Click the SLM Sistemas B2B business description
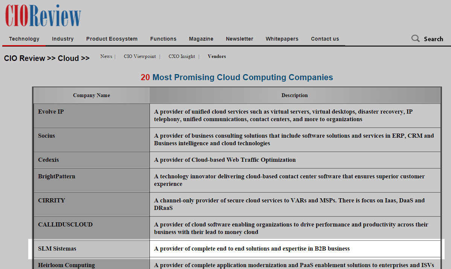Screen dimensions: 451x269 tap(252, 249)
